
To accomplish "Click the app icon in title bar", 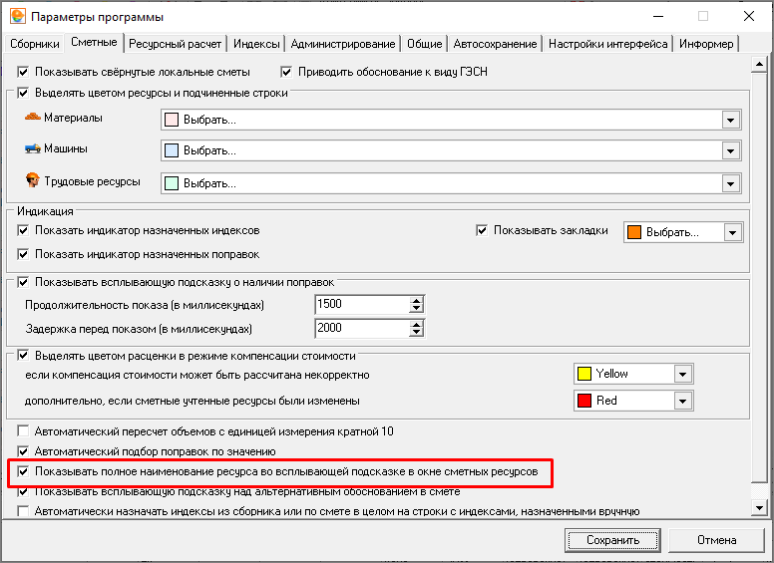I will (16, 17).
